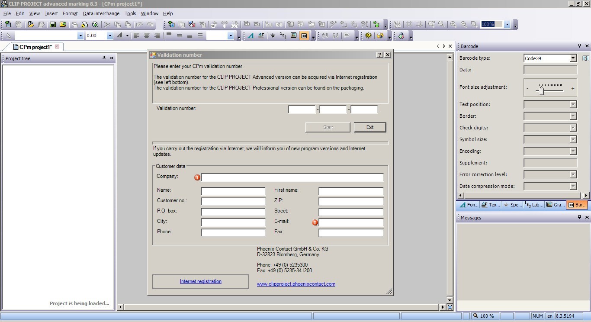Open the Check digits dropdown
The width and height of the screenshot is (591, 322).
pyautogui.click(x=573, y=128)
